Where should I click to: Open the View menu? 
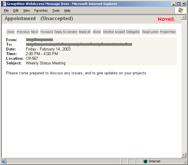[x=26, y=10]
